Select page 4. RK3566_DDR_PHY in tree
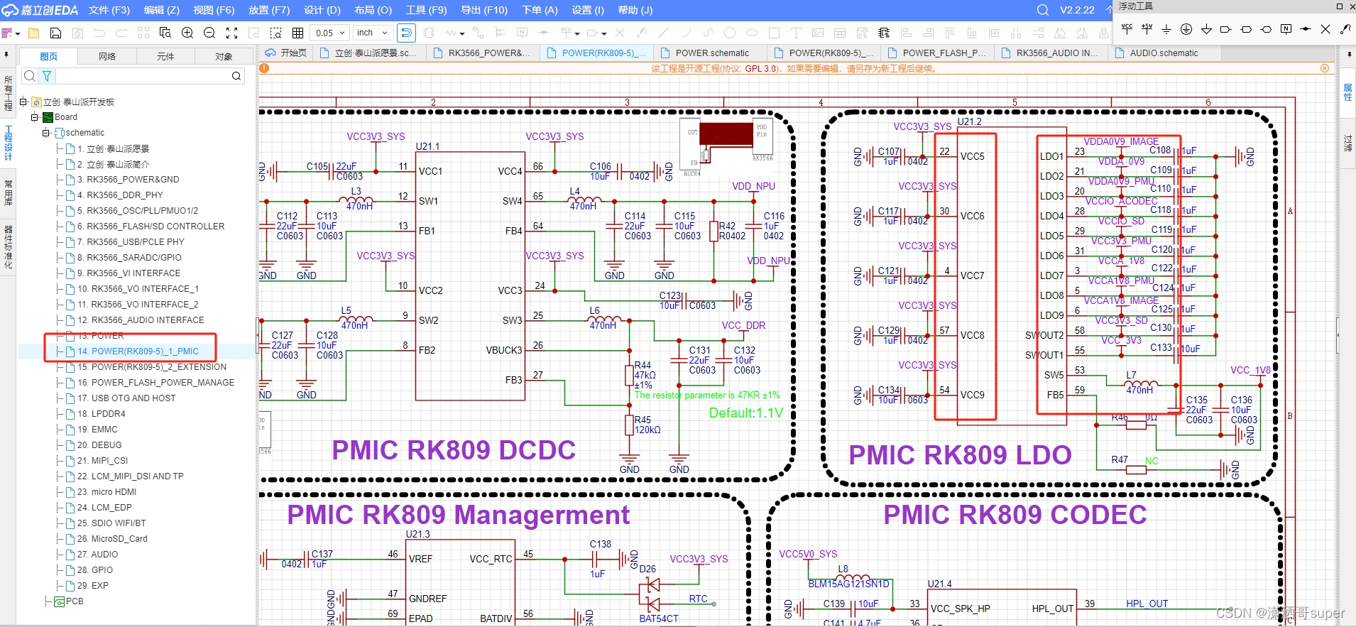1356x627 pixels. coord(120,195)
